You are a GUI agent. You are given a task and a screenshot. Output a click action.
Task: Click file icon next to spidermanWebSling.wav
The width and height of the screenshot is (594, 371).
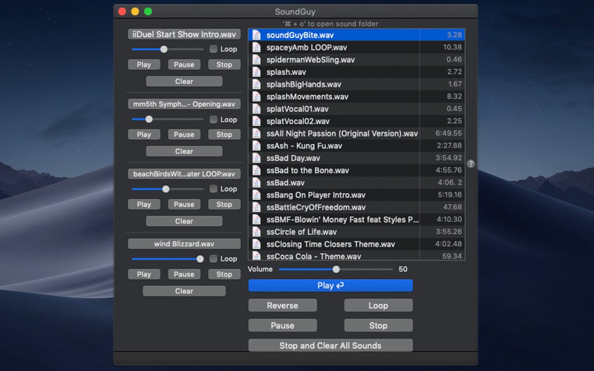coord(256,60)
